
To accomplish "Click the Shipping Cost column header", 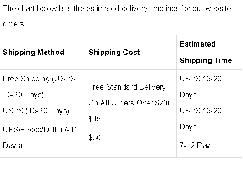I will (x=114, y=53).
